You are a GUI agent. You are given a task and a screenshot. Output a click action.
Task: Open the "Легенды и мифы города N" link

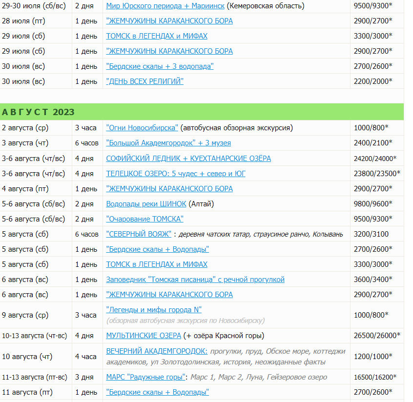click(x=154, y=310)
